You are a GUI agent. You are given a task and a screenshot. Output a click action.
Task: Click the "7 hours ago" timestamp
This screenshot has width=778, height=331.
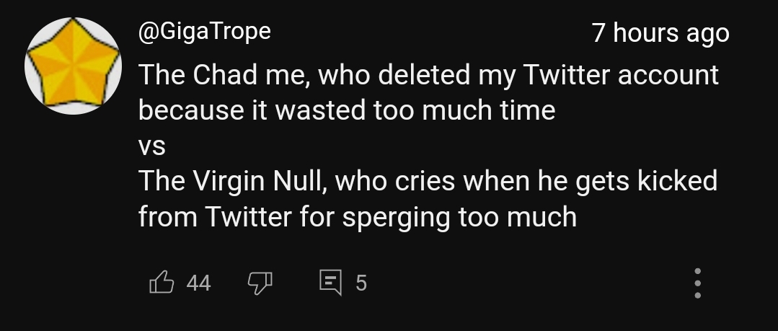click(x=660, y=32)
